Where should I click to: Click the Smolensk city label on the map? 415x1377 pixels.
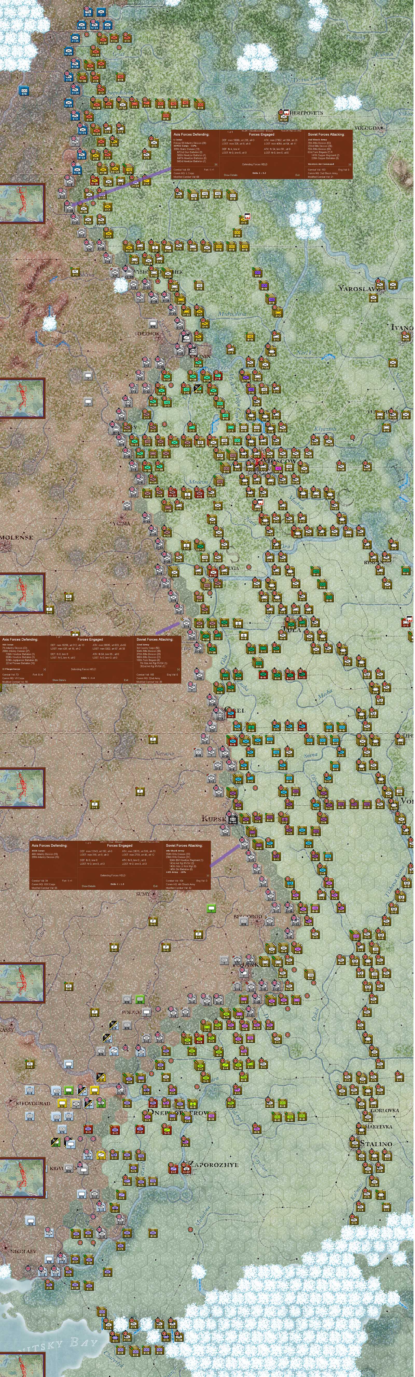pos(16,537)
